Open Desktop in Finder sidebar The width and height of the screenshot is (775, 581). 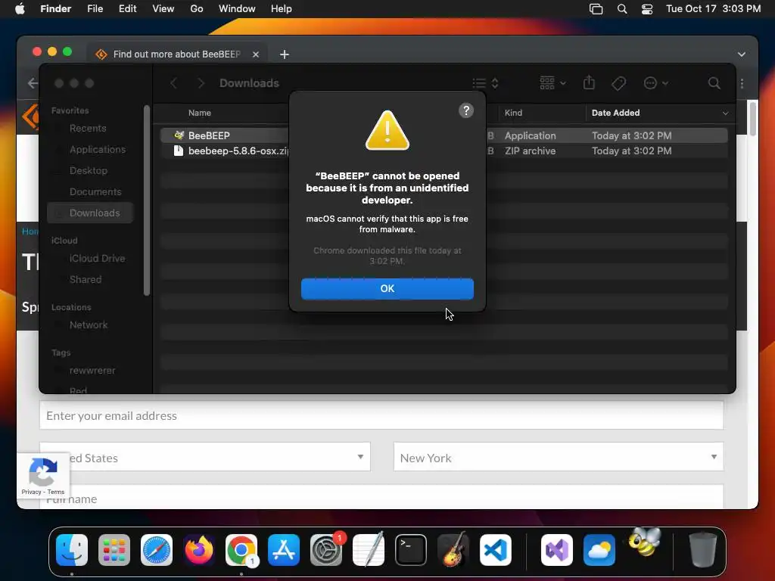click(89, 170)
